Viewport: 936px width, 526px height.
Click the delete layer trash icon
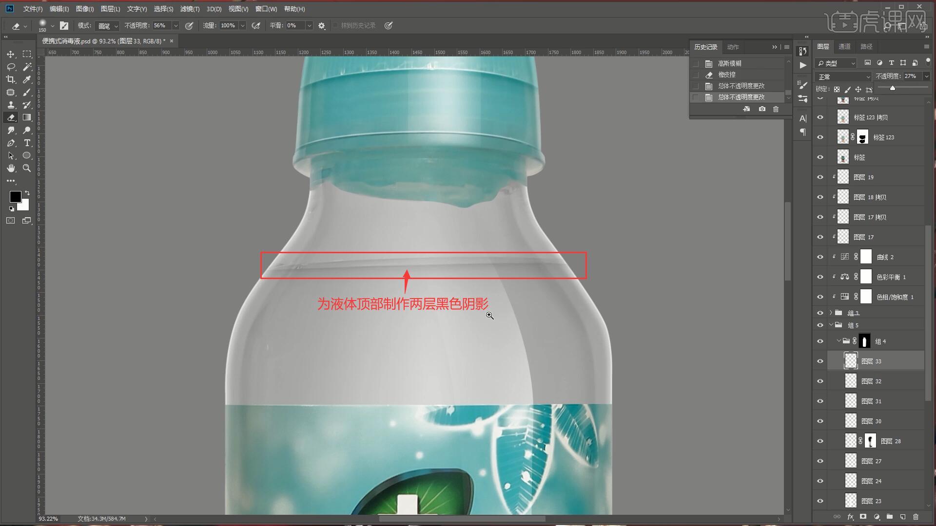click(x=916, y=517)
